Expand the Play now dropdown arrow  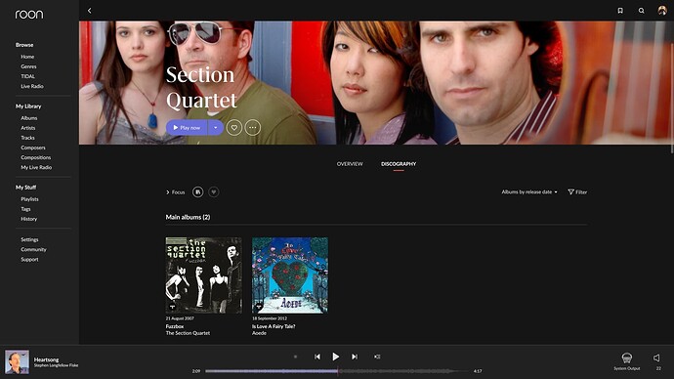click(x=216, y=128)
